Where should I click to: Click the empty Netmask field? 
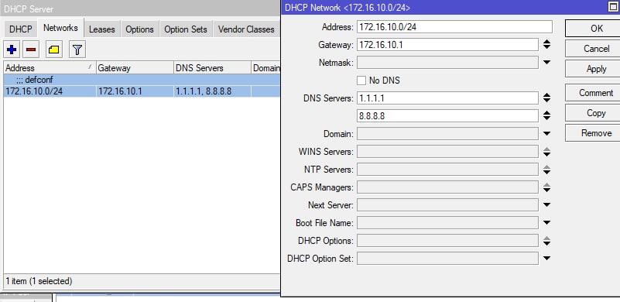pos(447,63)
